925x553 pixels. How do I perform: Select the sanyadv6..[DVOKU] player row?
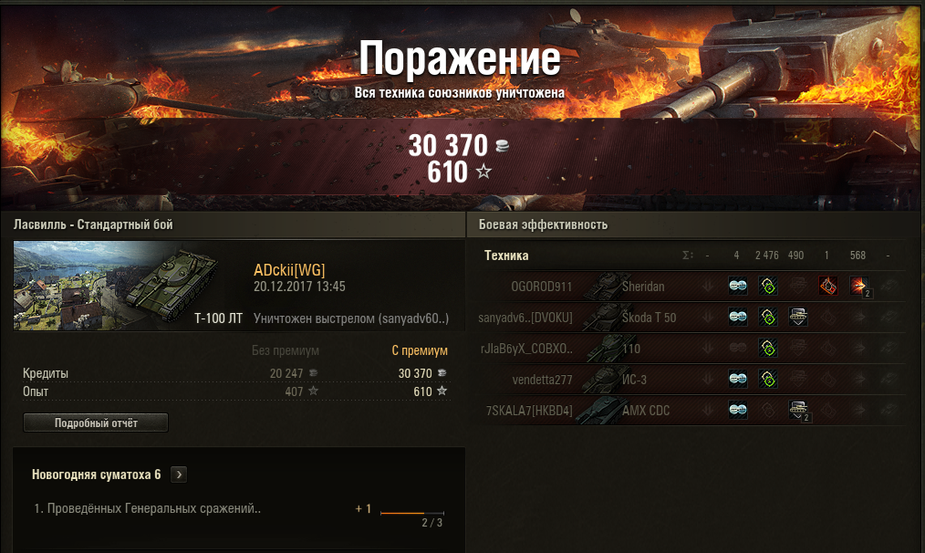click(691, 318)
